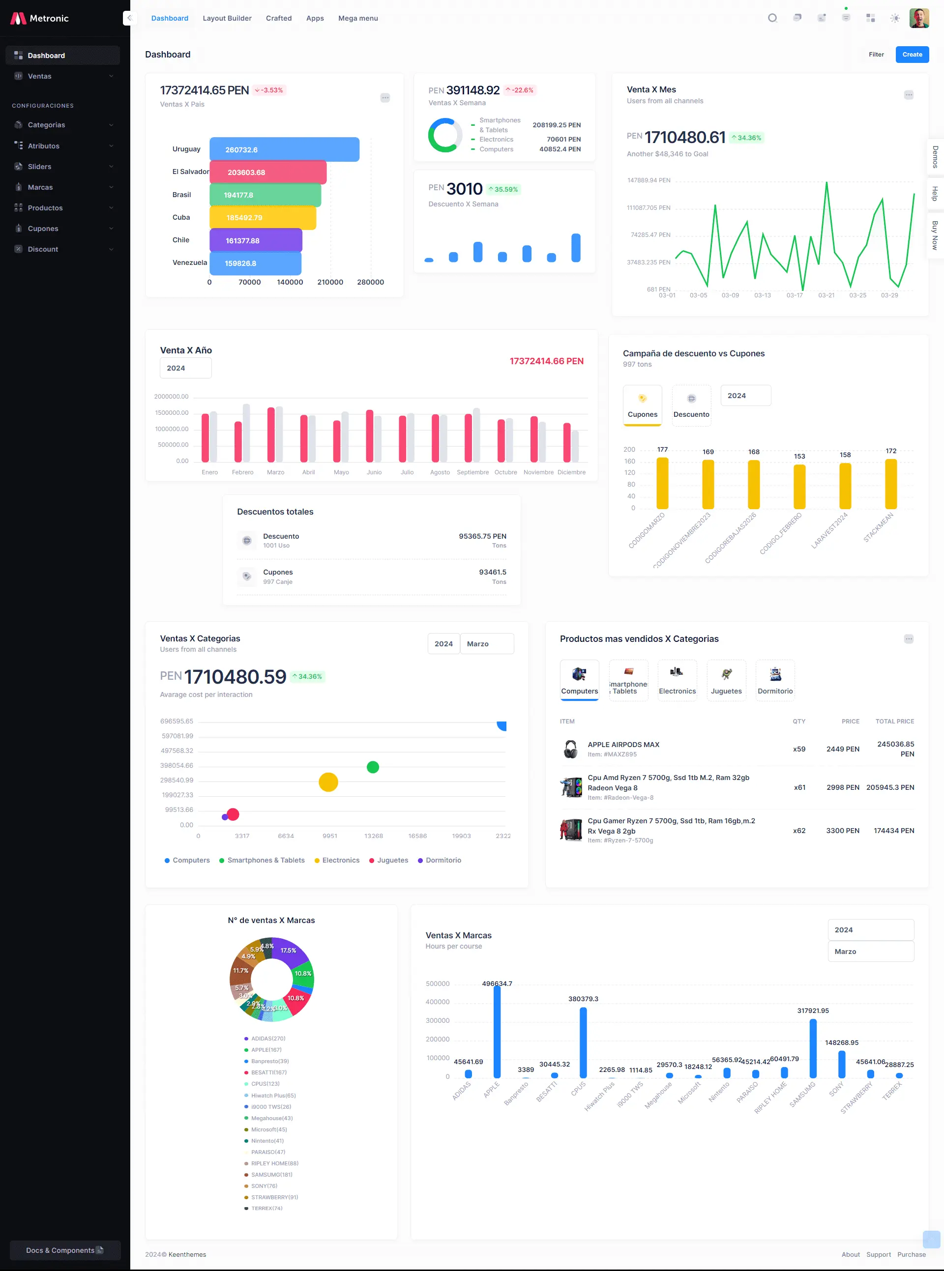Collapse sidebar with the arrow toggle
The width and height of the screenshot is (944, 1271).
pyautogui.click(x=129, y=18)
